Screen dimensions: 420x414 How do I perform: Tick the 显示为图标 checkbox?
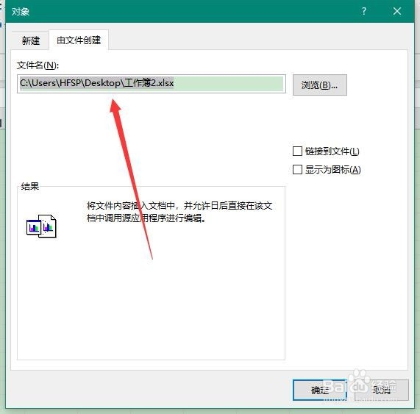tap(297, 170)
